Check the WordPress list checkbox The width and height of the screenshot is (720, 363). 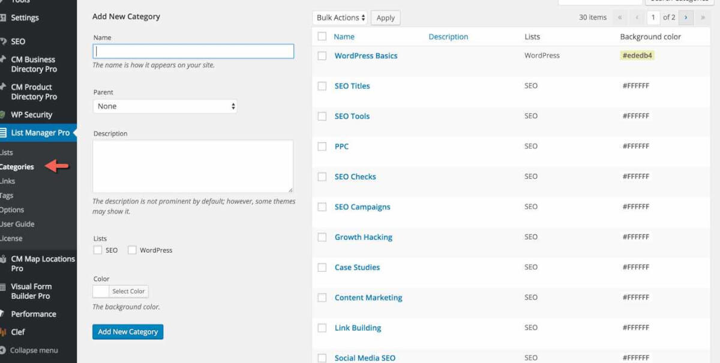[x=132, y=250]
